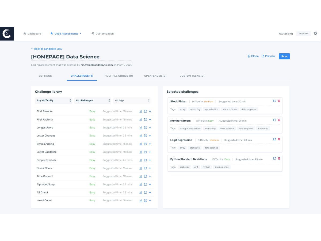Click the back-end tag on Number Stream

click(x=263, y=129)
